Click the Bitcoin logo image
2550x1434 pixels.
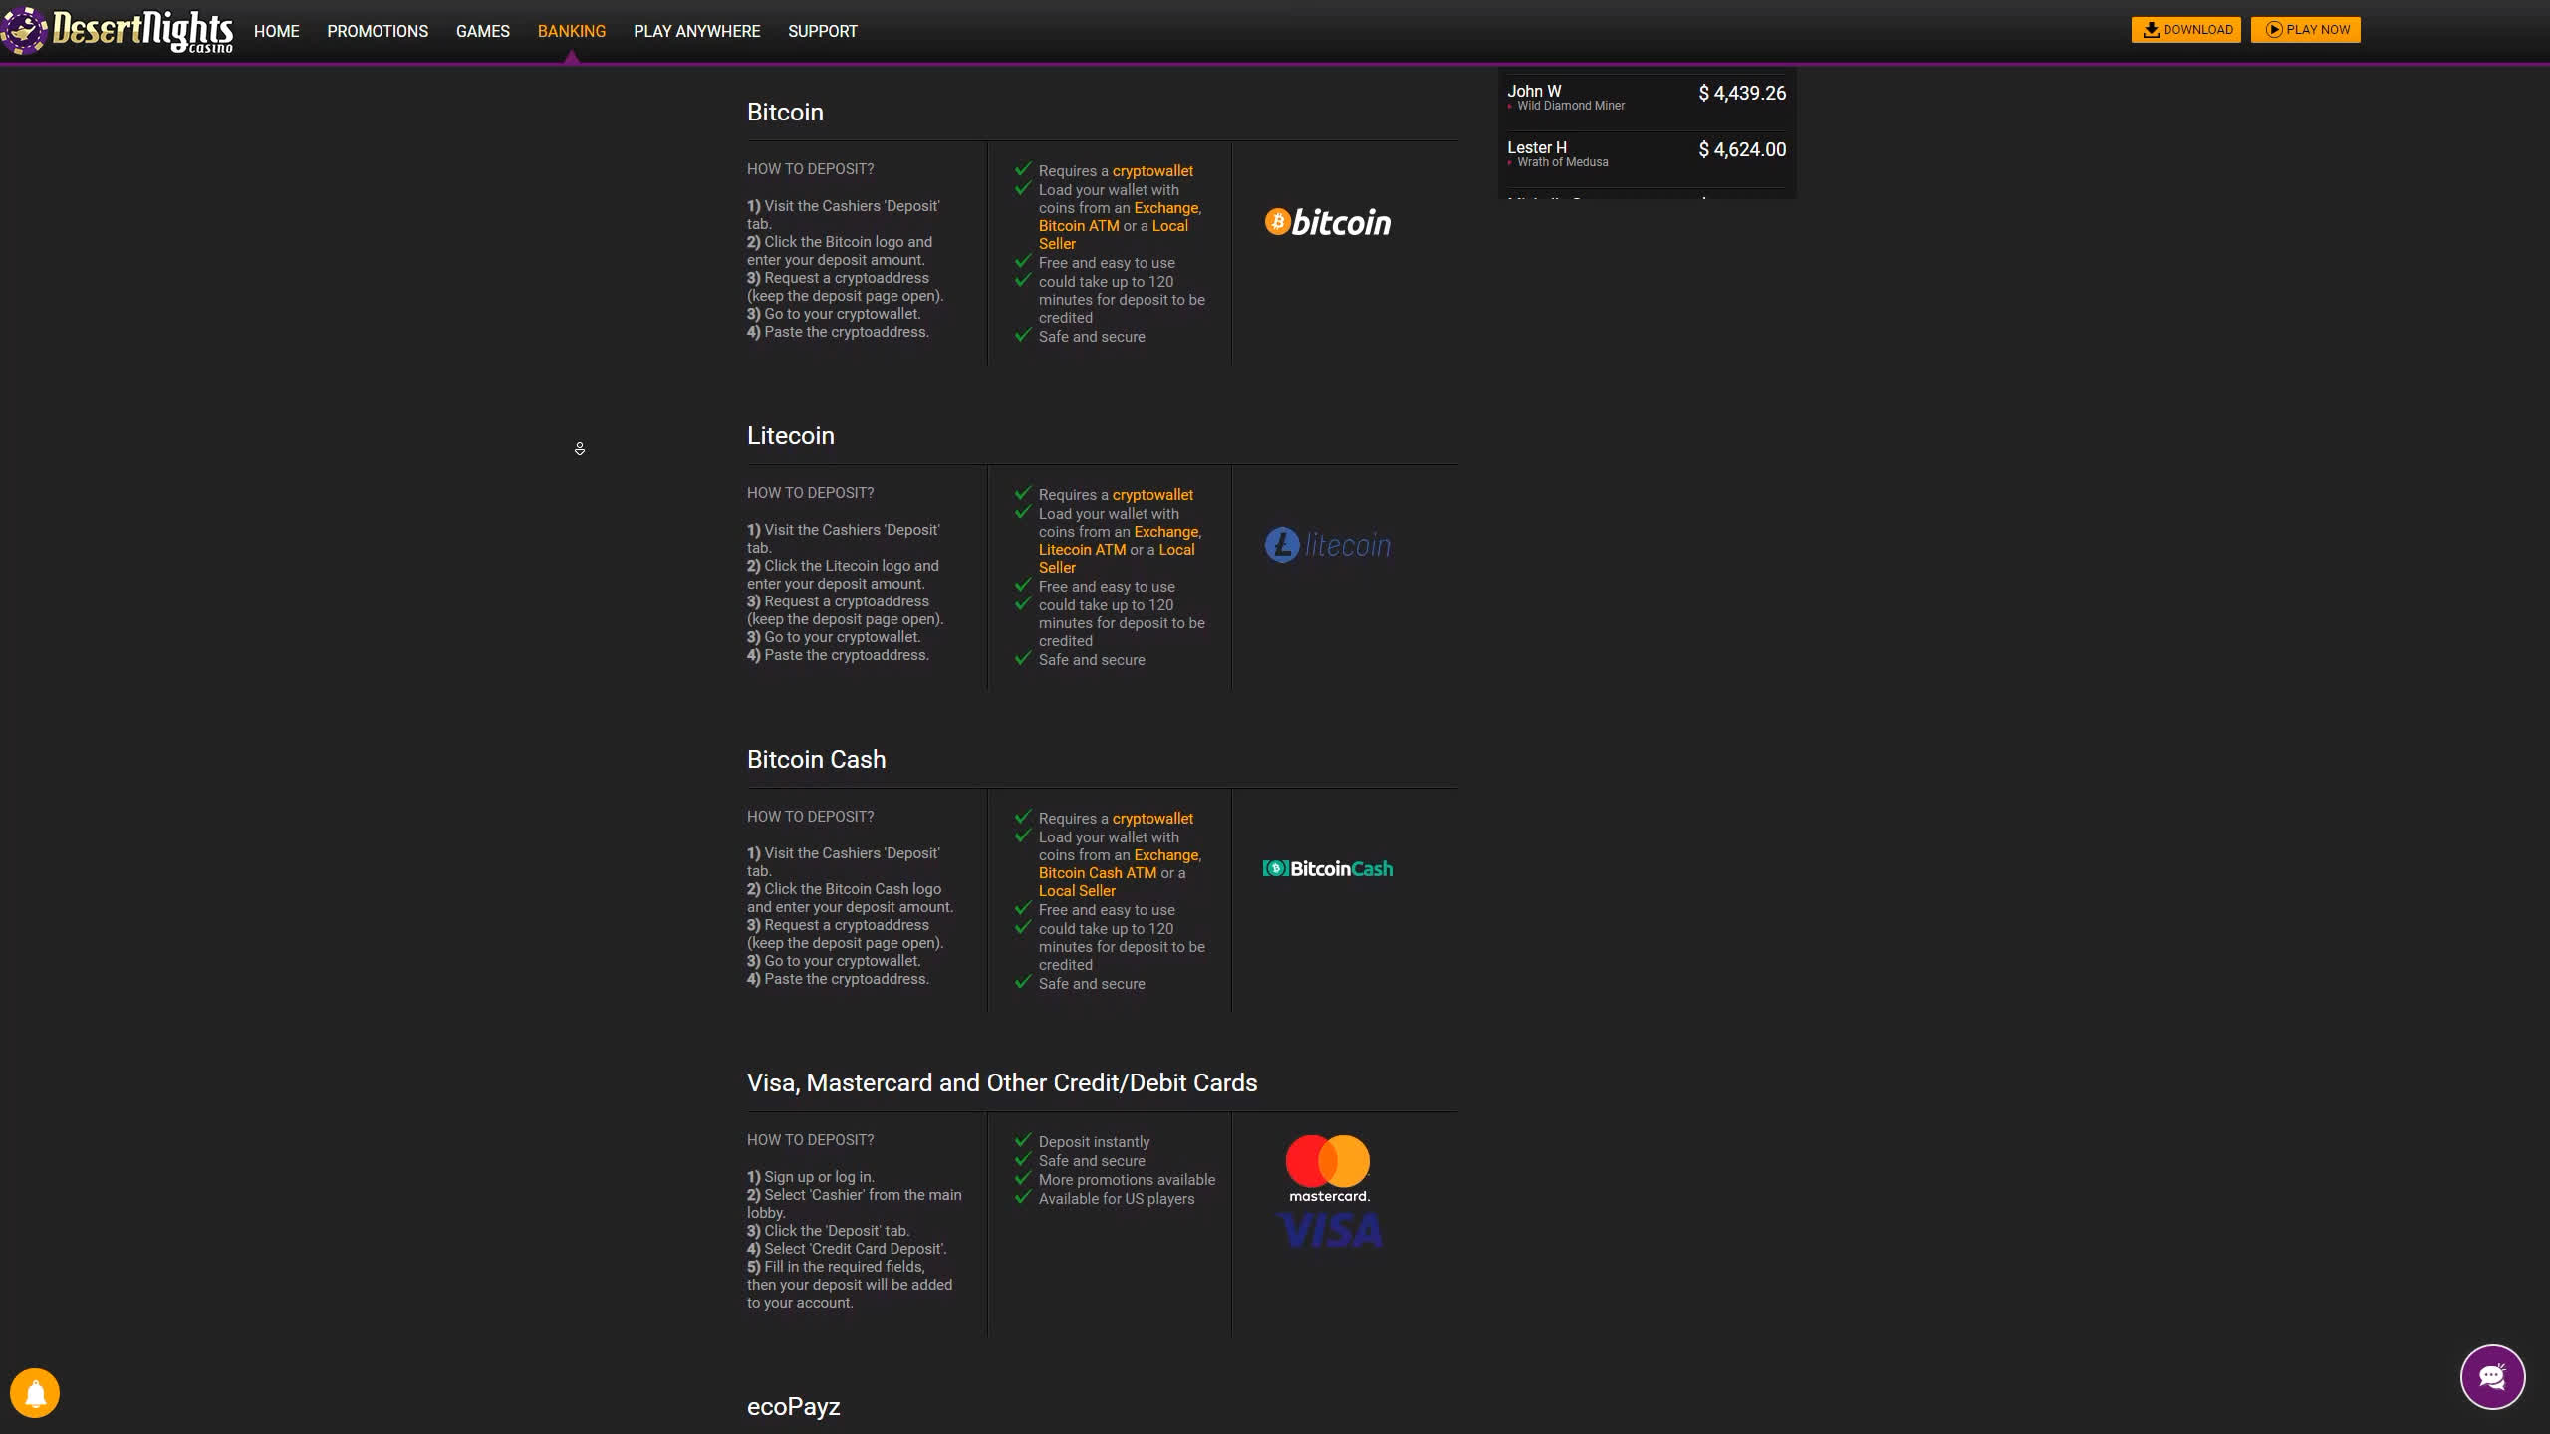pyautogui.click(x=1328, y=222)
